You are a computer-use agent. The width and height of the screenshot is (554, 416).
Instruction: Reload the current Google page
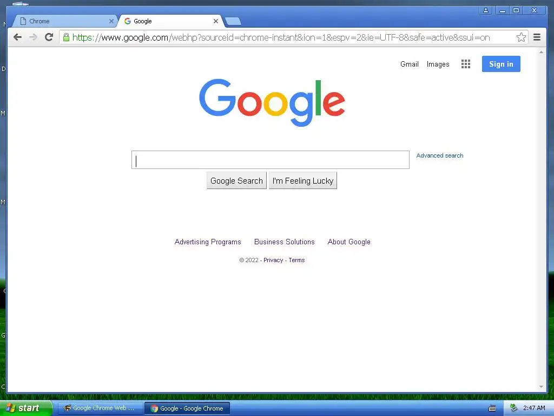49,37
